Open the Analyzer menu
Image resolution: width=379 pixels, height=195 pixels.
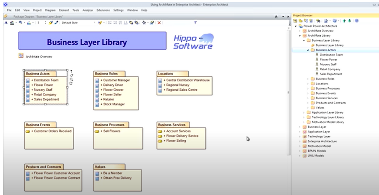point(88,10)
